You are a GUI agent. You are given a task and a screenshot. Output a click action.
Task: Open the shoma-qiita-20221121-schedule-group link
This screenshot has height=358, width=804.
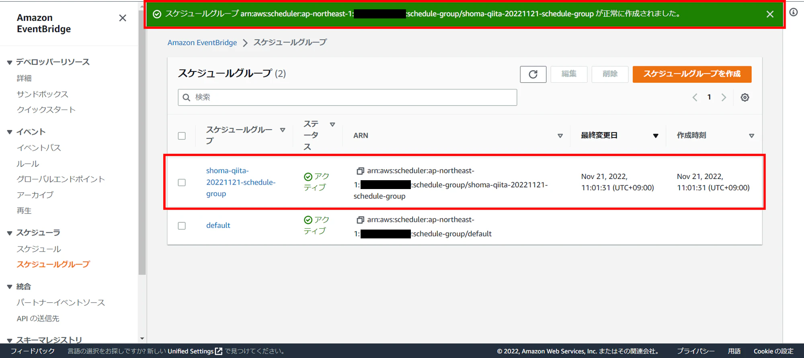click(241, 182)
